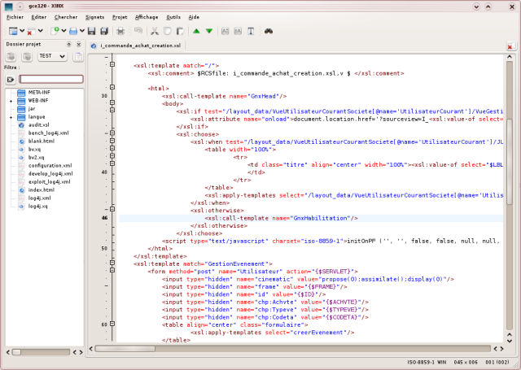521x370 pixels.
Task: Collapse the xsl:otherwise fold marker
Action: [112, 209]
